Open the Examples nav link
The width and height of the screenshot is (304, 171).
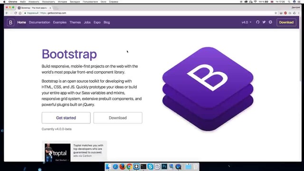[60, 22]
